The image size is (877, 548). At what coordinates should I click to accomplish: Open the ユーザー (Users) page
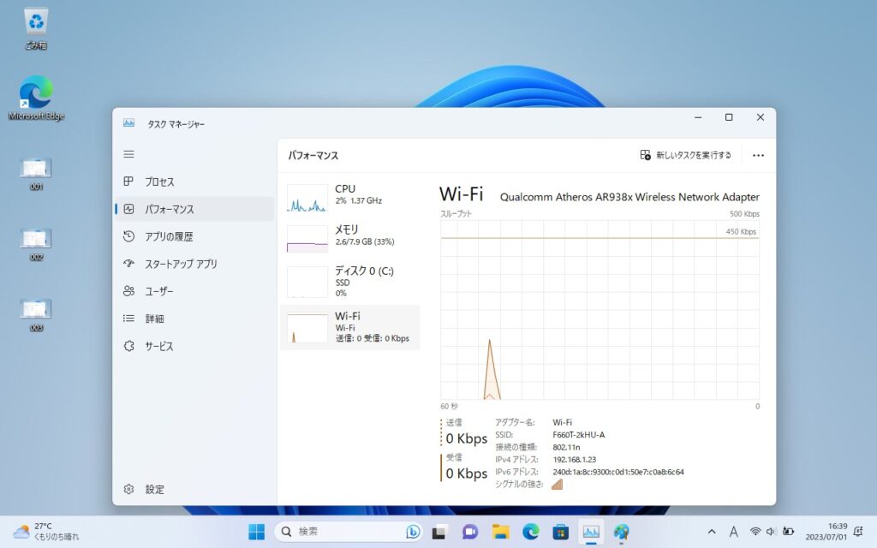click(x=158, y=291)
